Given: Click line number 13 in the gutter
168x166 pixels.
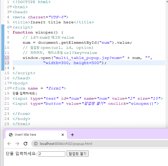Looking at the screenshot, I should (7, 63).
